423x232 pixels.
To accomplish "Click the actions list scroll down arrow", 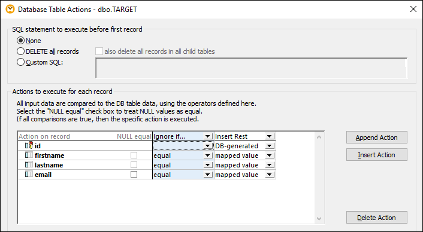I will pos(319,218).
